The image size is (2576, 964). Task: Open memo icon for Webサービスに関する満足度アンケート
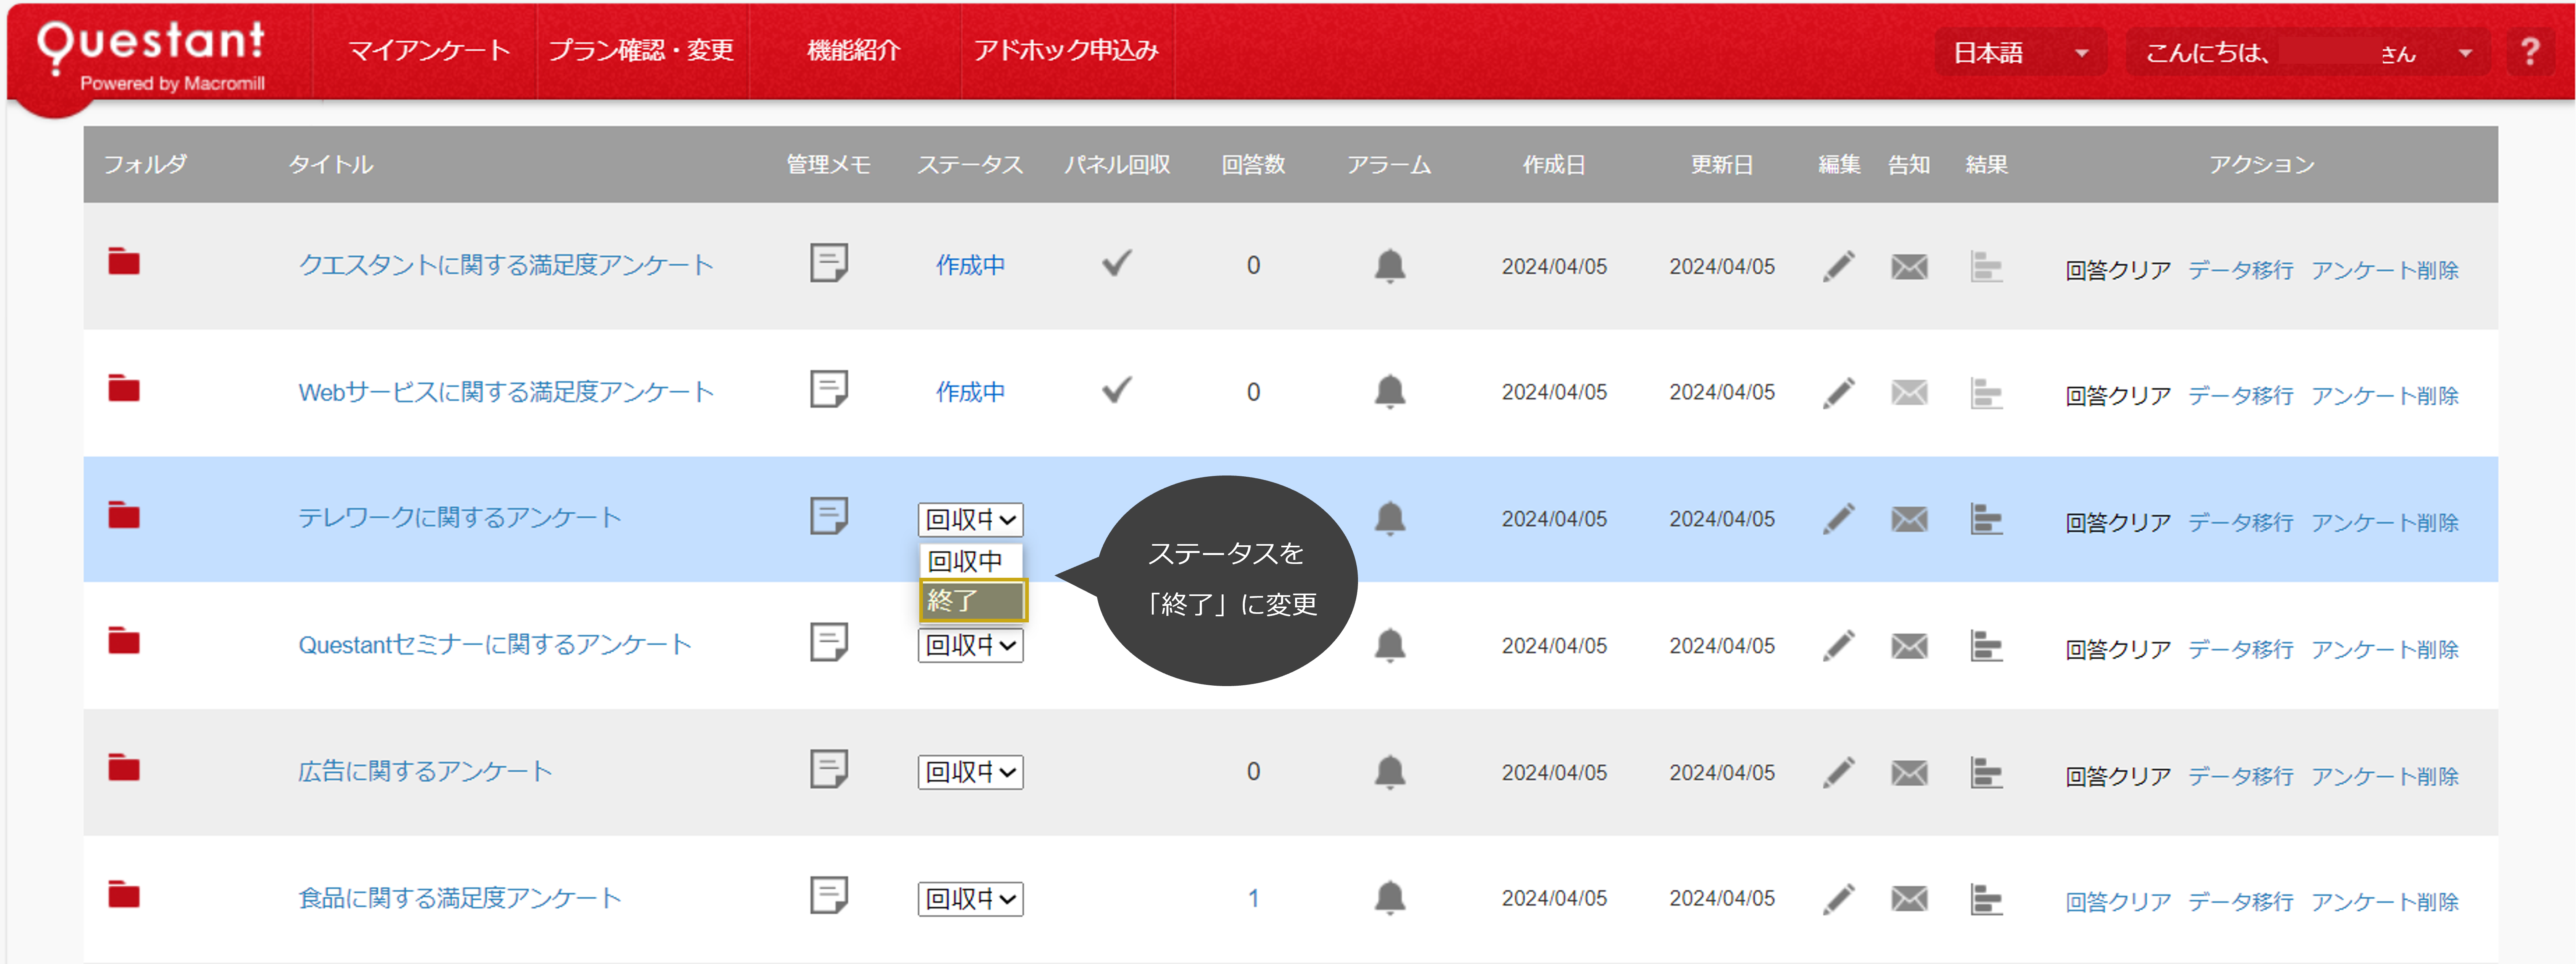pyautogui.click(x=829, y=389)
